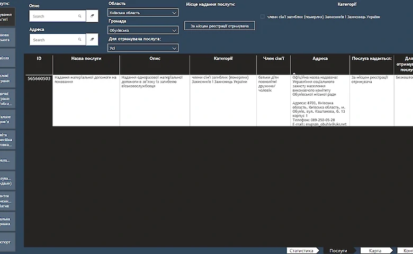Click the Категорії column header in table
The height and width of the screenshot is (254, 413).
click(223, 59)
